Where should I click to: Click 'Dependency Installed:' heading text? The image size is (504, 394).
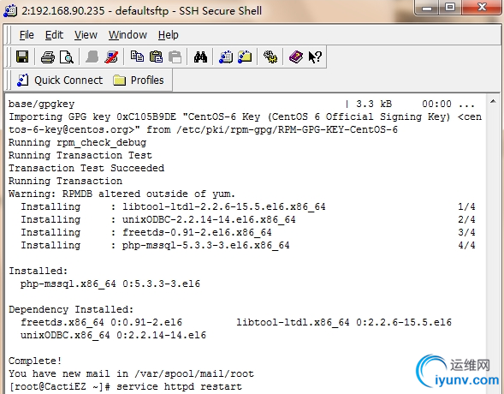pos(71,309)
